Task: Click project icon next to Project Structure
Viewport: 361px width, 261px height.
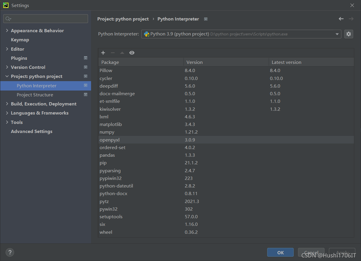Action: 85,95
